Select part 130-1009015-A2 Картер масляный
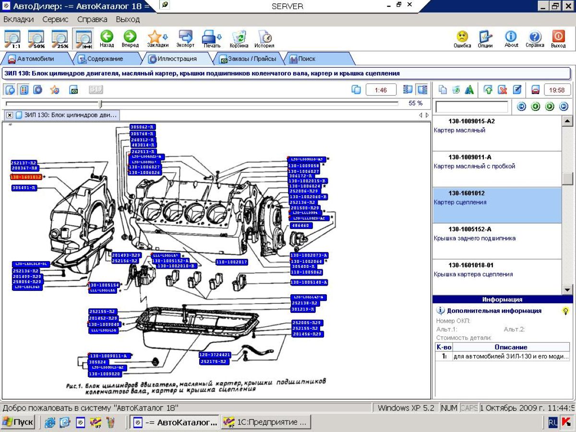Viewport: 576px width, 432px height. click(497, 133)
